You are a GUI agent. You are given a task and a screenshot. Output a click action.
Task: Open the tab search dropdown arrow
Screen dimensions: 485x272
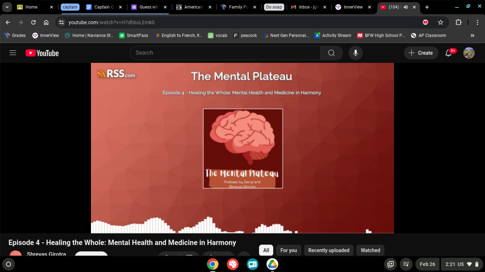click(7, 7)
